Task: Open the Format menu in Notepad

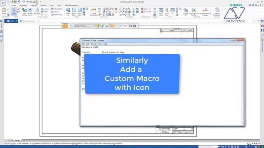Action: click(94, 44)
